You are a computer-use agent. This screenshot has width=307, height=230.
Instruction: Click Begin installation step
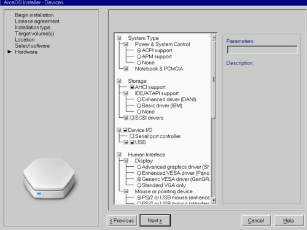pyautogui.click(x=34, y=15)
